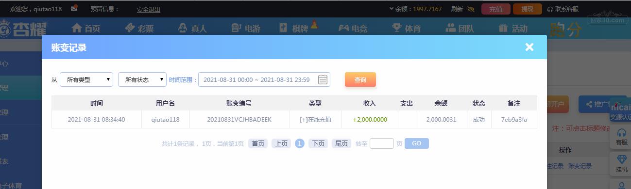The width and height of the screenshot is (631, 189).
Task: Expand the 所有类型 dropdown
Action: click(86, 79)
